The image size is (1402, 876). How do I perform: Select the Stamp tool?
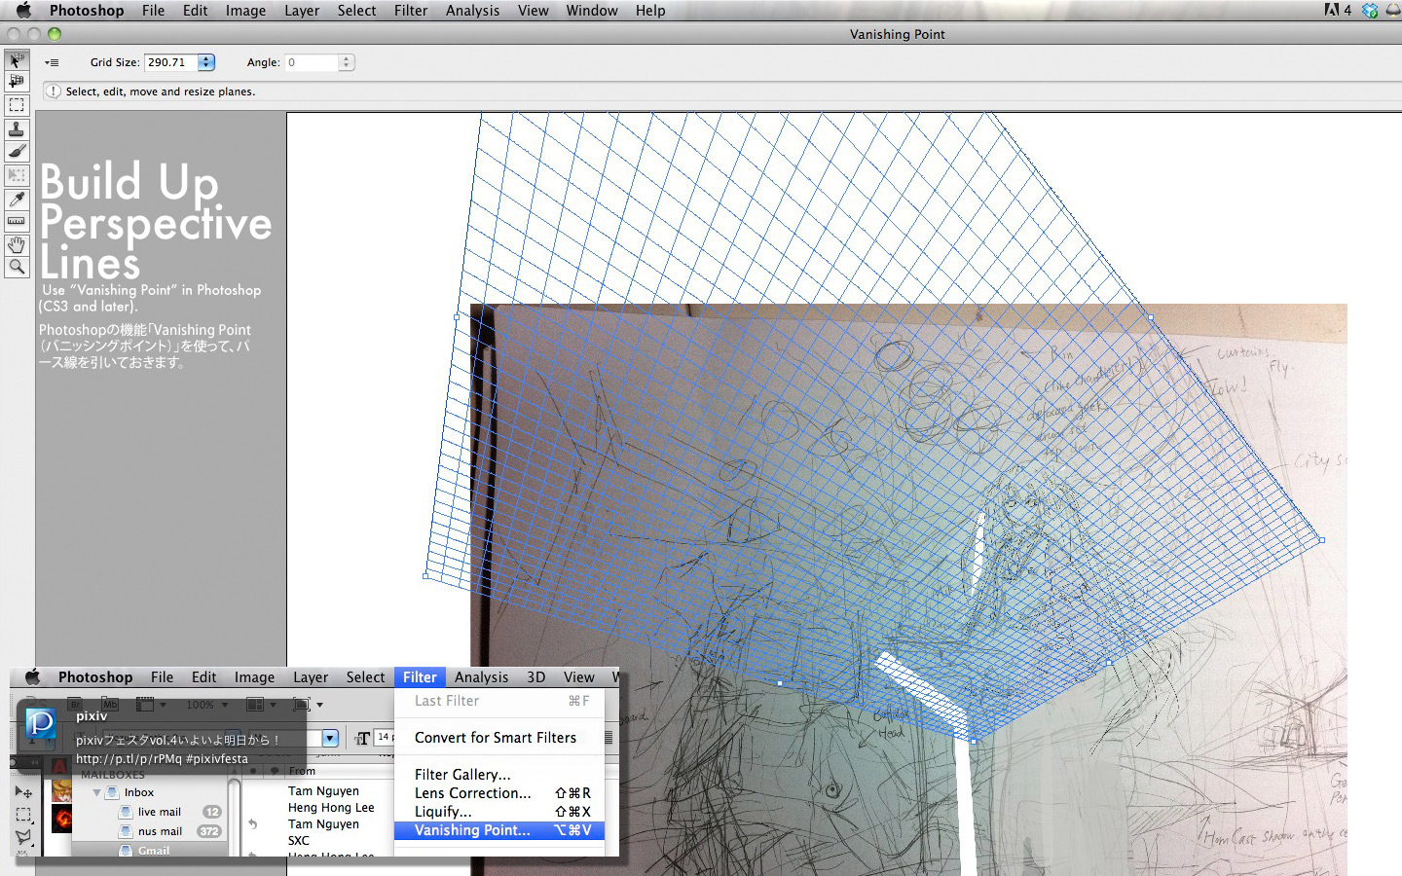coord(17,129)
